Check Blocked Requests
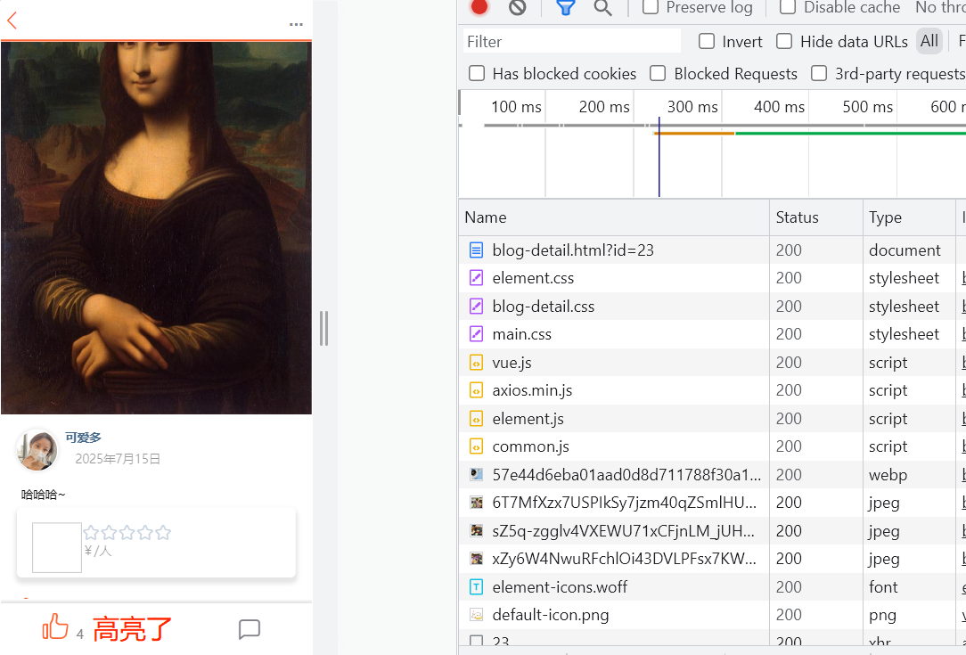The width and height of the screenshot is (966, 655). (658, 73)
